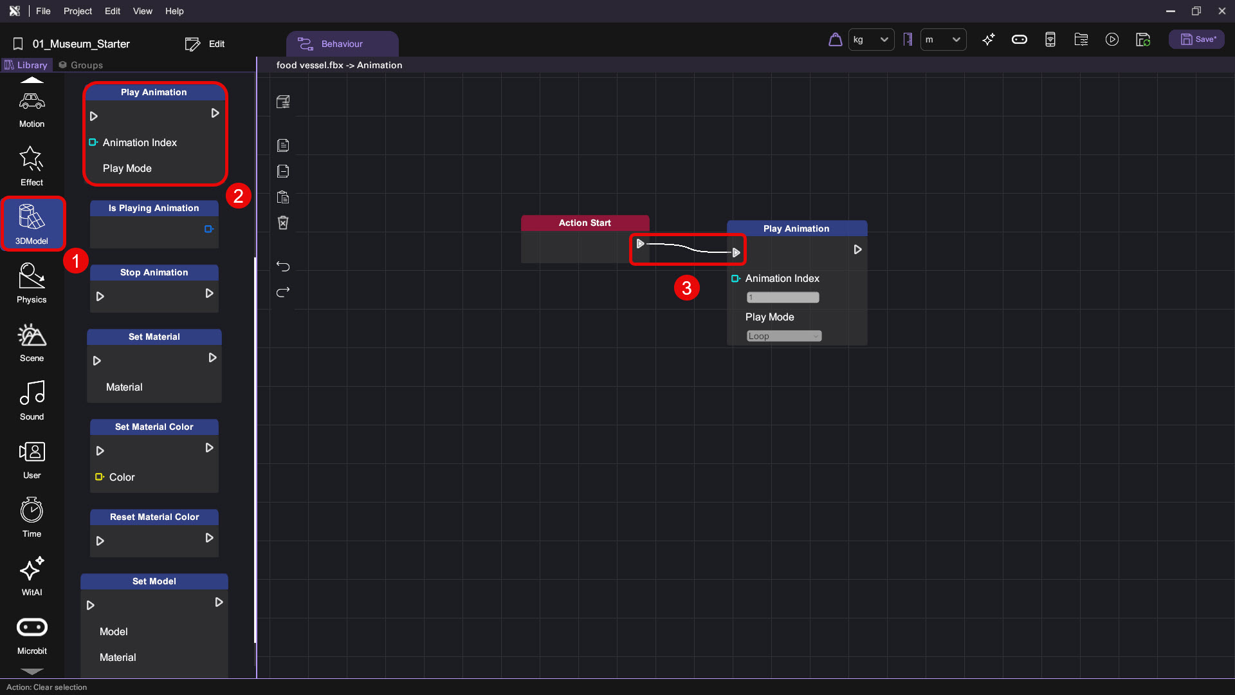The width and height of the screenshot is (1235, 695).
Task: Click the Save button
Action: (1197, 40)
